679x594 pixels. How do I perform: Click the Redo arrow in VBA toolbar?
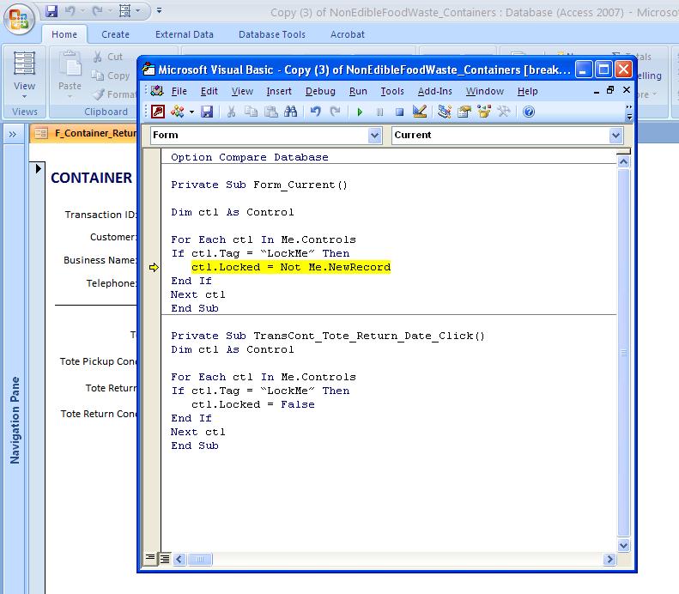pyautogui.click(x=335, y=112)
